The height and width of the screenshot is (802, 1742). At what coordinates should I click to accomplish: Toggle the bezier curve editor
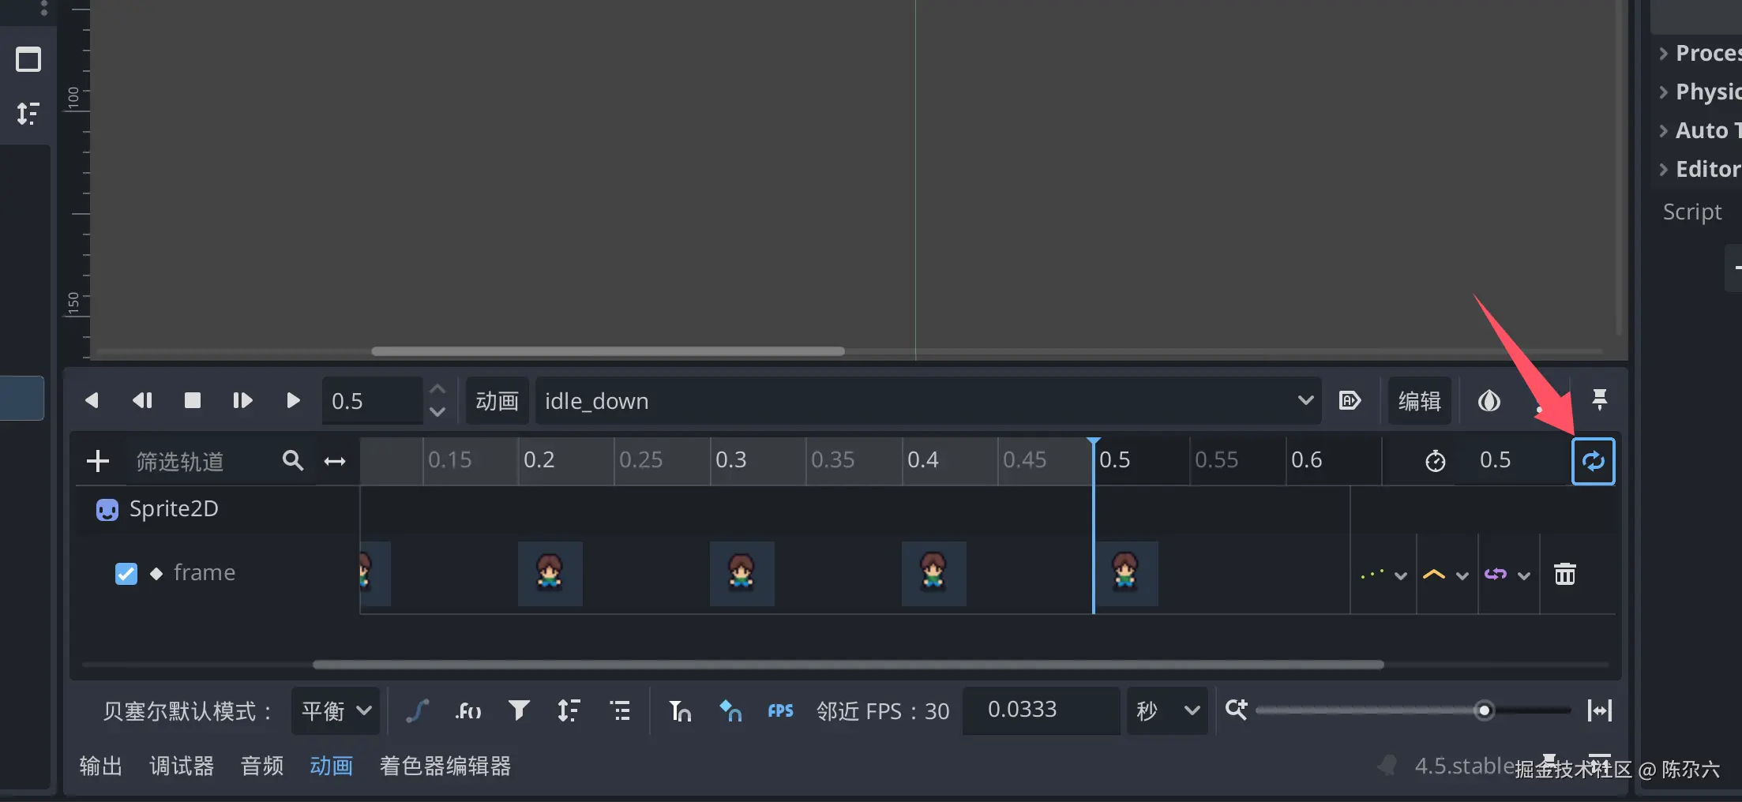pyautogui.click(x=417, y=710)
